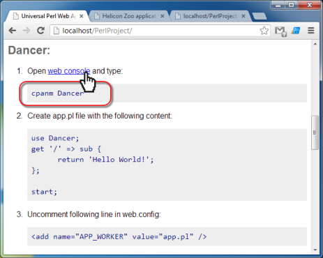The width and height of the screenshot is (323, 258).
Task: Click the "get '/' => sub {" code line
Action: tap(66, 149)
